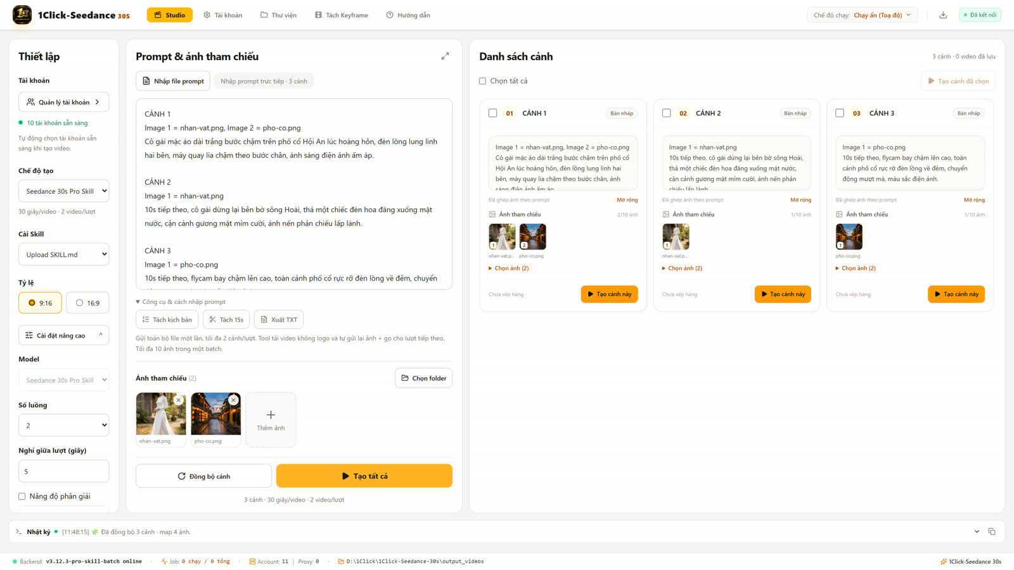
Task: Click Mở rộng link in CẢNH 3
Action: click(974, 200)
